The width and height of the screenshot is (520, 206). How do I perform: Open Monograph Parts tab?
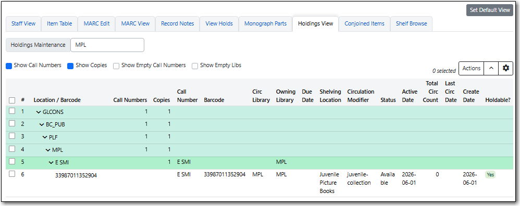(x=265, y=24)
